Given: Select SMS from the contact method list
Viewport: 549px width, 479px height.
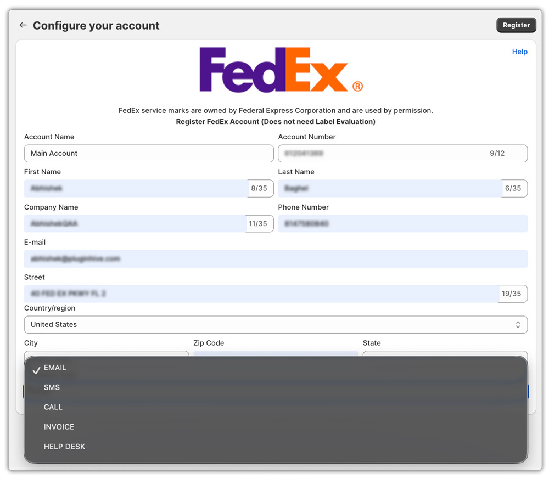Looking at the screenshot, I should 51,387.
